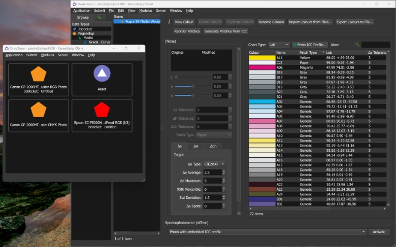This screenshot has height=247, width=396.
Task: Open the Server menu in DropZone
Action: tap(62, 55)
